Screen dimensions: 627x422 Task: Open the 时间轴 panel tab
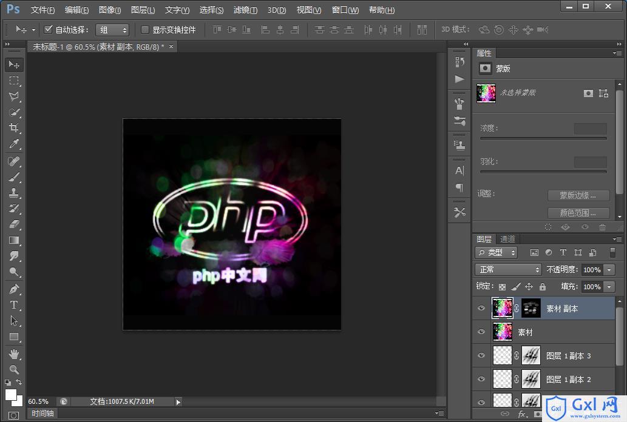[x=42, y=414]
